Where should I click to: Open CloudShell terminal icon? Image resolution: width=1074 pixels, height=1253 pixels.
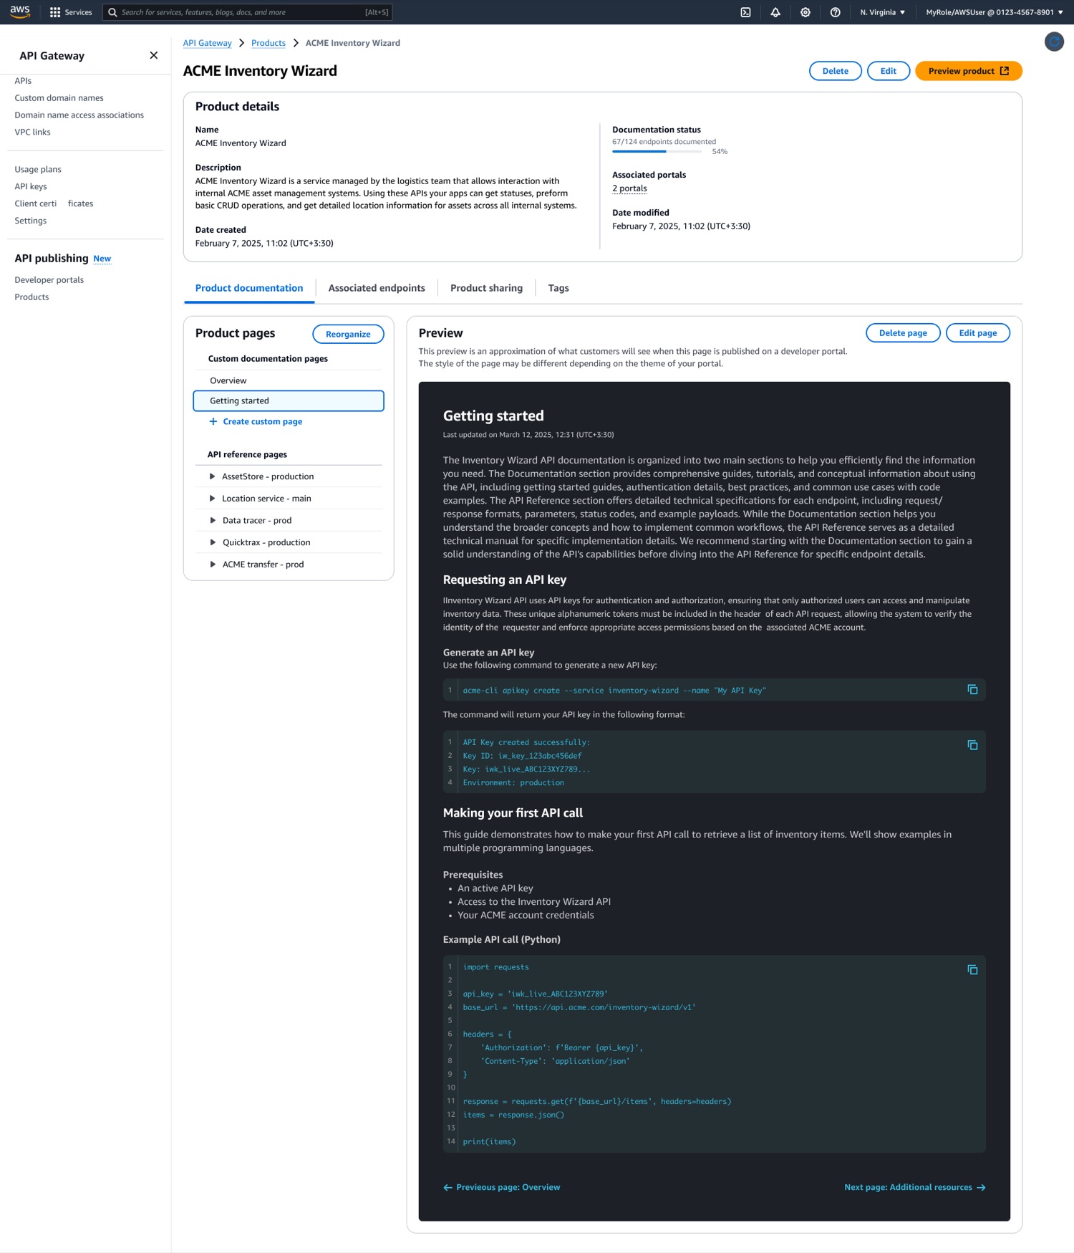[x=745, y=12]
